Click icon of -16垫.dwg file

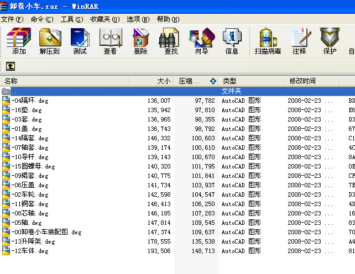6,110
